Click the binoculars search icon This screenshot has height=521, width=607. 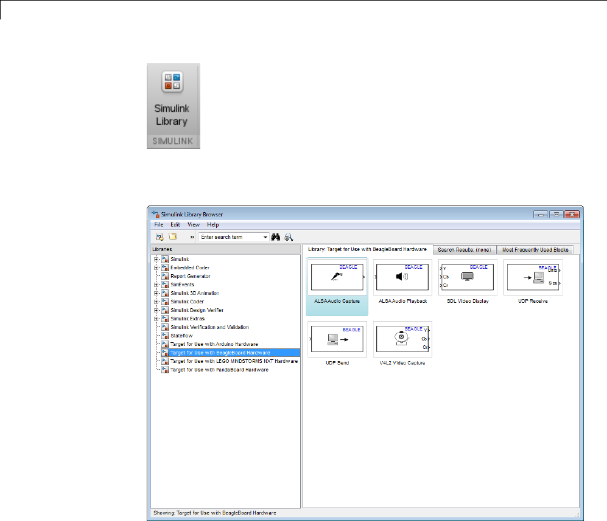pos(276,237)
